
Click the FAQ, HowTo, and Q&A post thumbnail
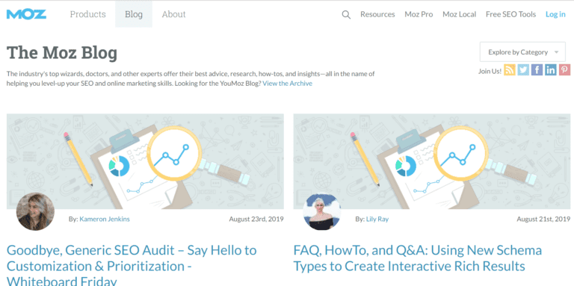click(x=432, y=161)
